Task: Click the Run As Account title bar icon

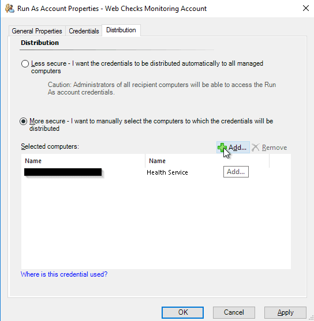Action: pyautogui.click(x=10, y=9)
